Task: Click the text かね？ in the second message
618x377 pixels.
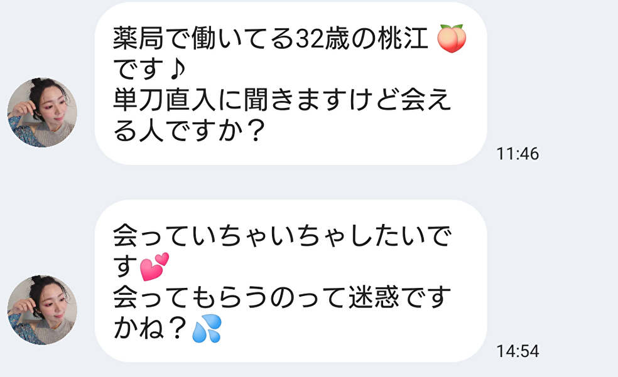Action: pos(150,329)
